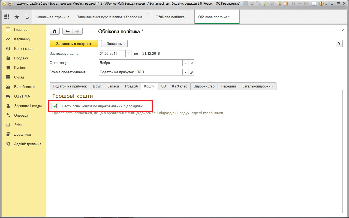The width and height of the screenshot is (349, 218).
Task: Open the Виробництво tab
Action: 204,86
